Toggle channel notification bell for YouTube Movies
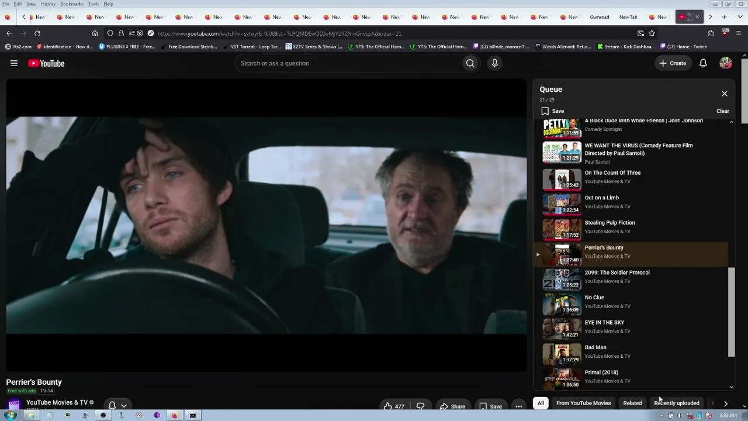The width and height of the screenshot is (748, 421). [112, 405]
